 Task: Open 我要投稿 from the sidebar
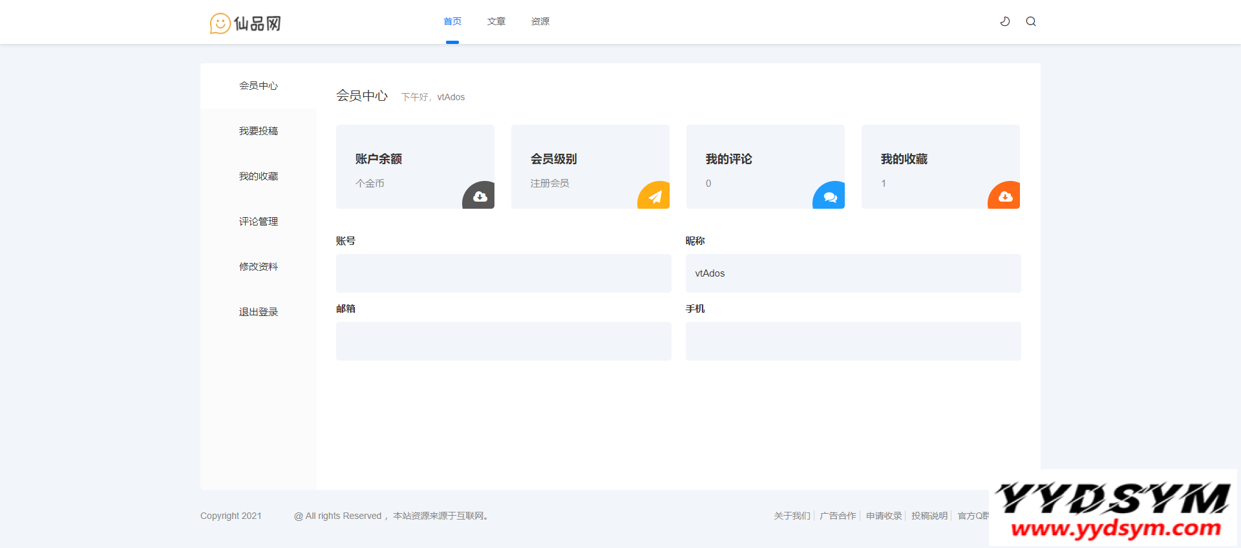[259, 131]
